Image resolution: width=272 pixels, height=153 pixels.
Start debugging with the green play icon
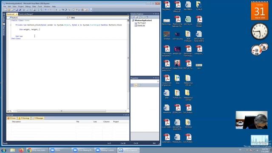click(x=56, y=10)
